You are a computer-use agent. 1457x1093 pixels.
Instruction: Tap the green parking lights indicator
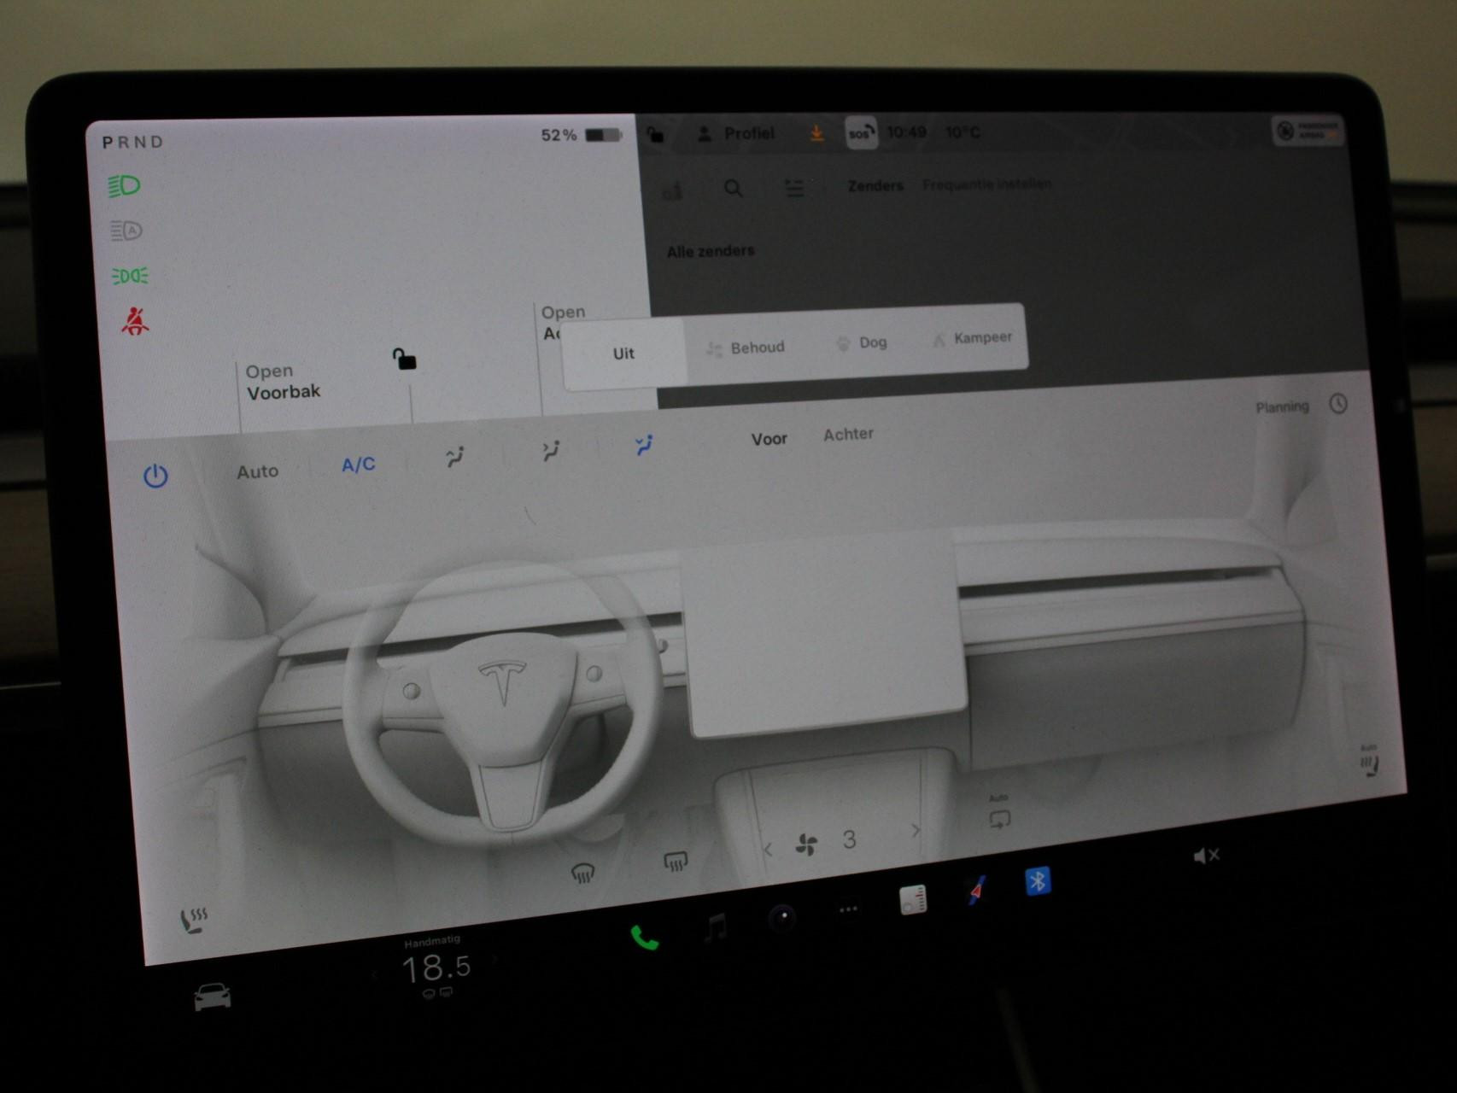[130, 276]
